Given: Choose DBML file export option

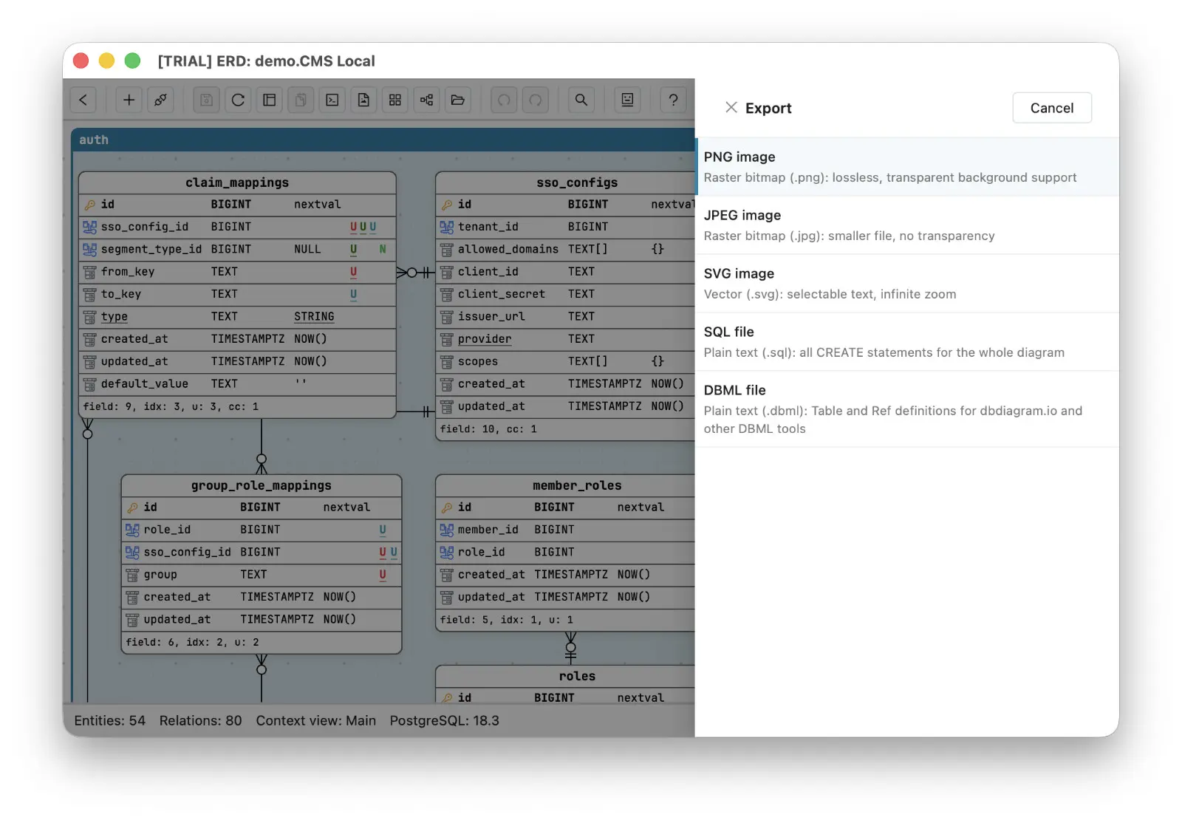Looking at the screenshot, I should [x=907, y=409].
